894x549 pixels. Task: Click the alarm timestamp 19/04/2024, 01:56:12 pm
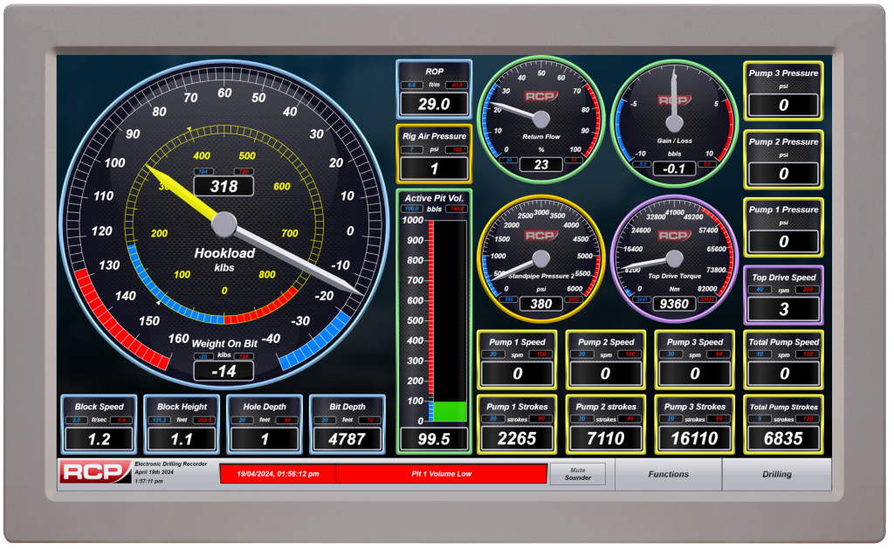tap(278, 474)
